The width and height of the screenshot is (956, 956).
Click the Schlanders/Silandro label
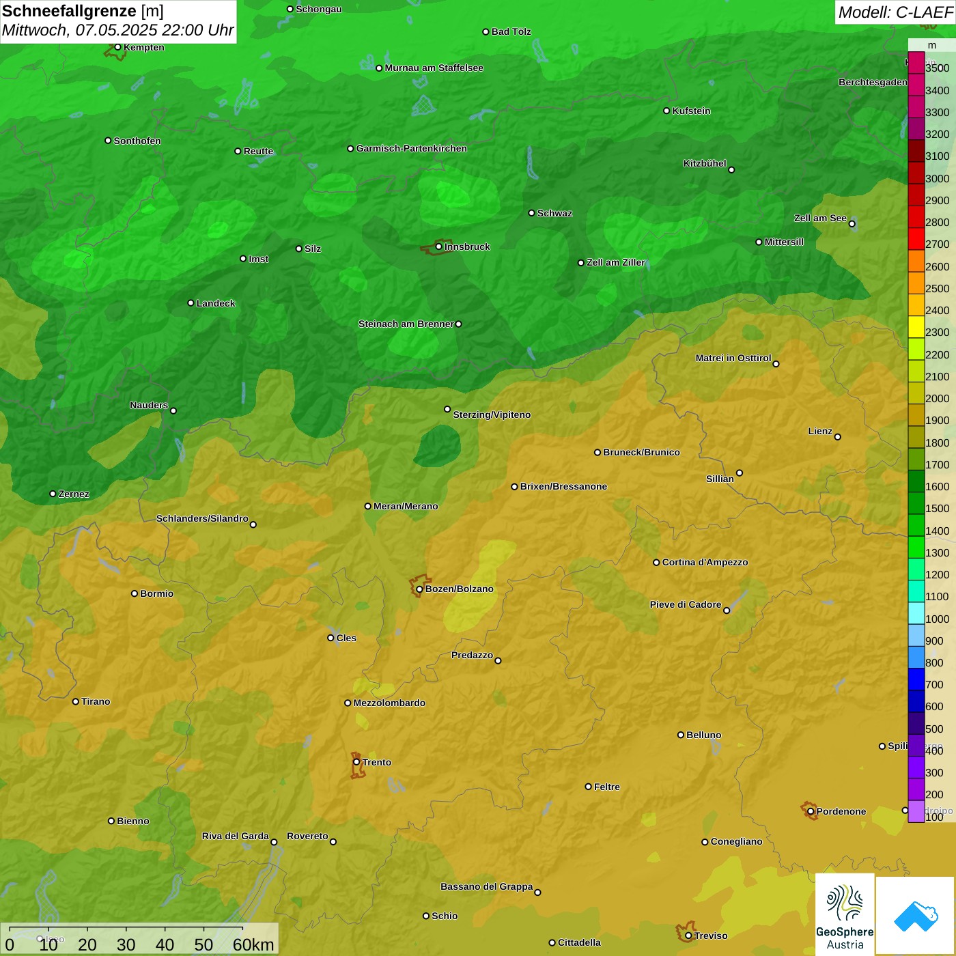pyautogui.click(x=202, y=518)
